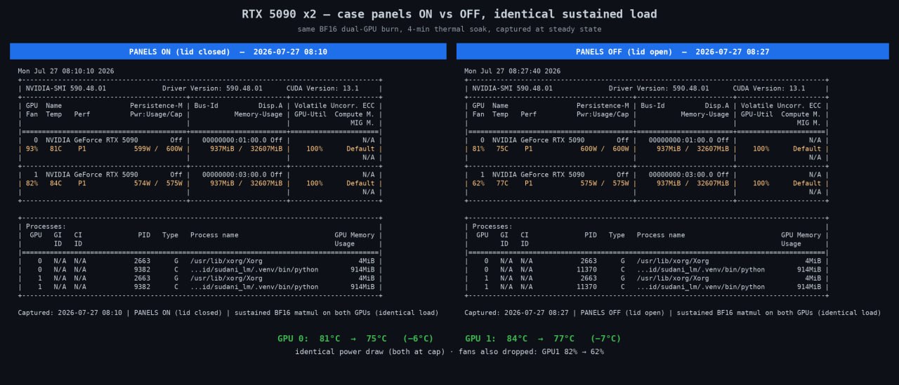Click green summary 'GPU 0: 81°C → 75°C (−6°C)'
Image resolution: width=899 pixels, height=385 pixels.
point(355,339)
